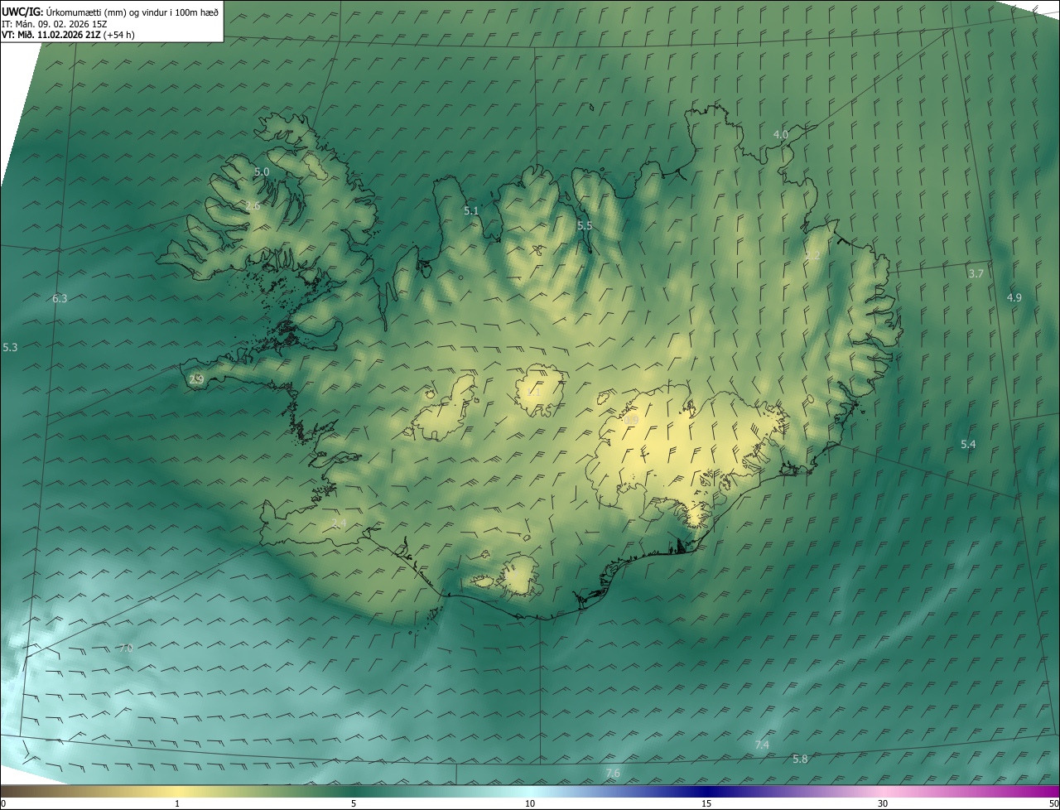The width and height of the screenshot is (1060, 810).
Task: Click the initial time 'IT: Mán. 09. 02. 2026 15Z'
Action: click(55, 24)
